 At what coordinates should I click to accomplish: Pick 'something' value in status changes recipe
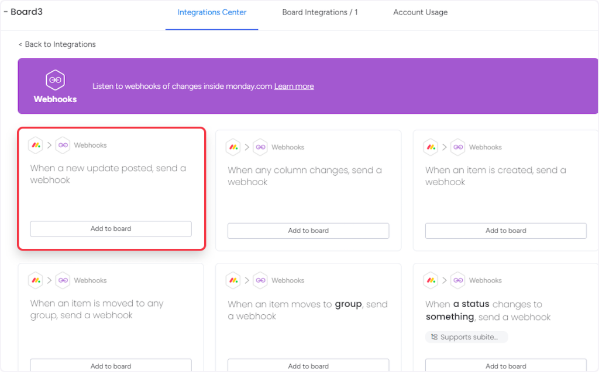(x=449, y=317)
